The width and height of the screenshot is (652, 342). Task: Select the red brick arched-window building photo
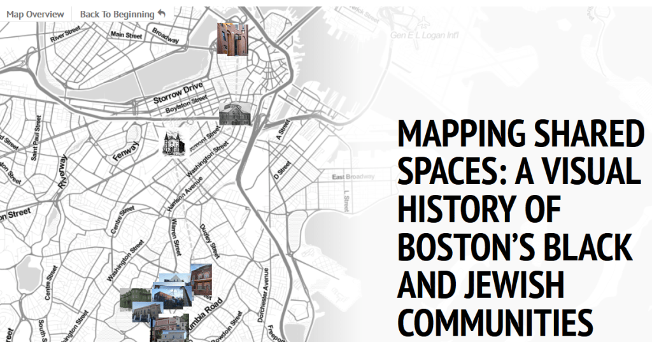[x=202, y=279]
